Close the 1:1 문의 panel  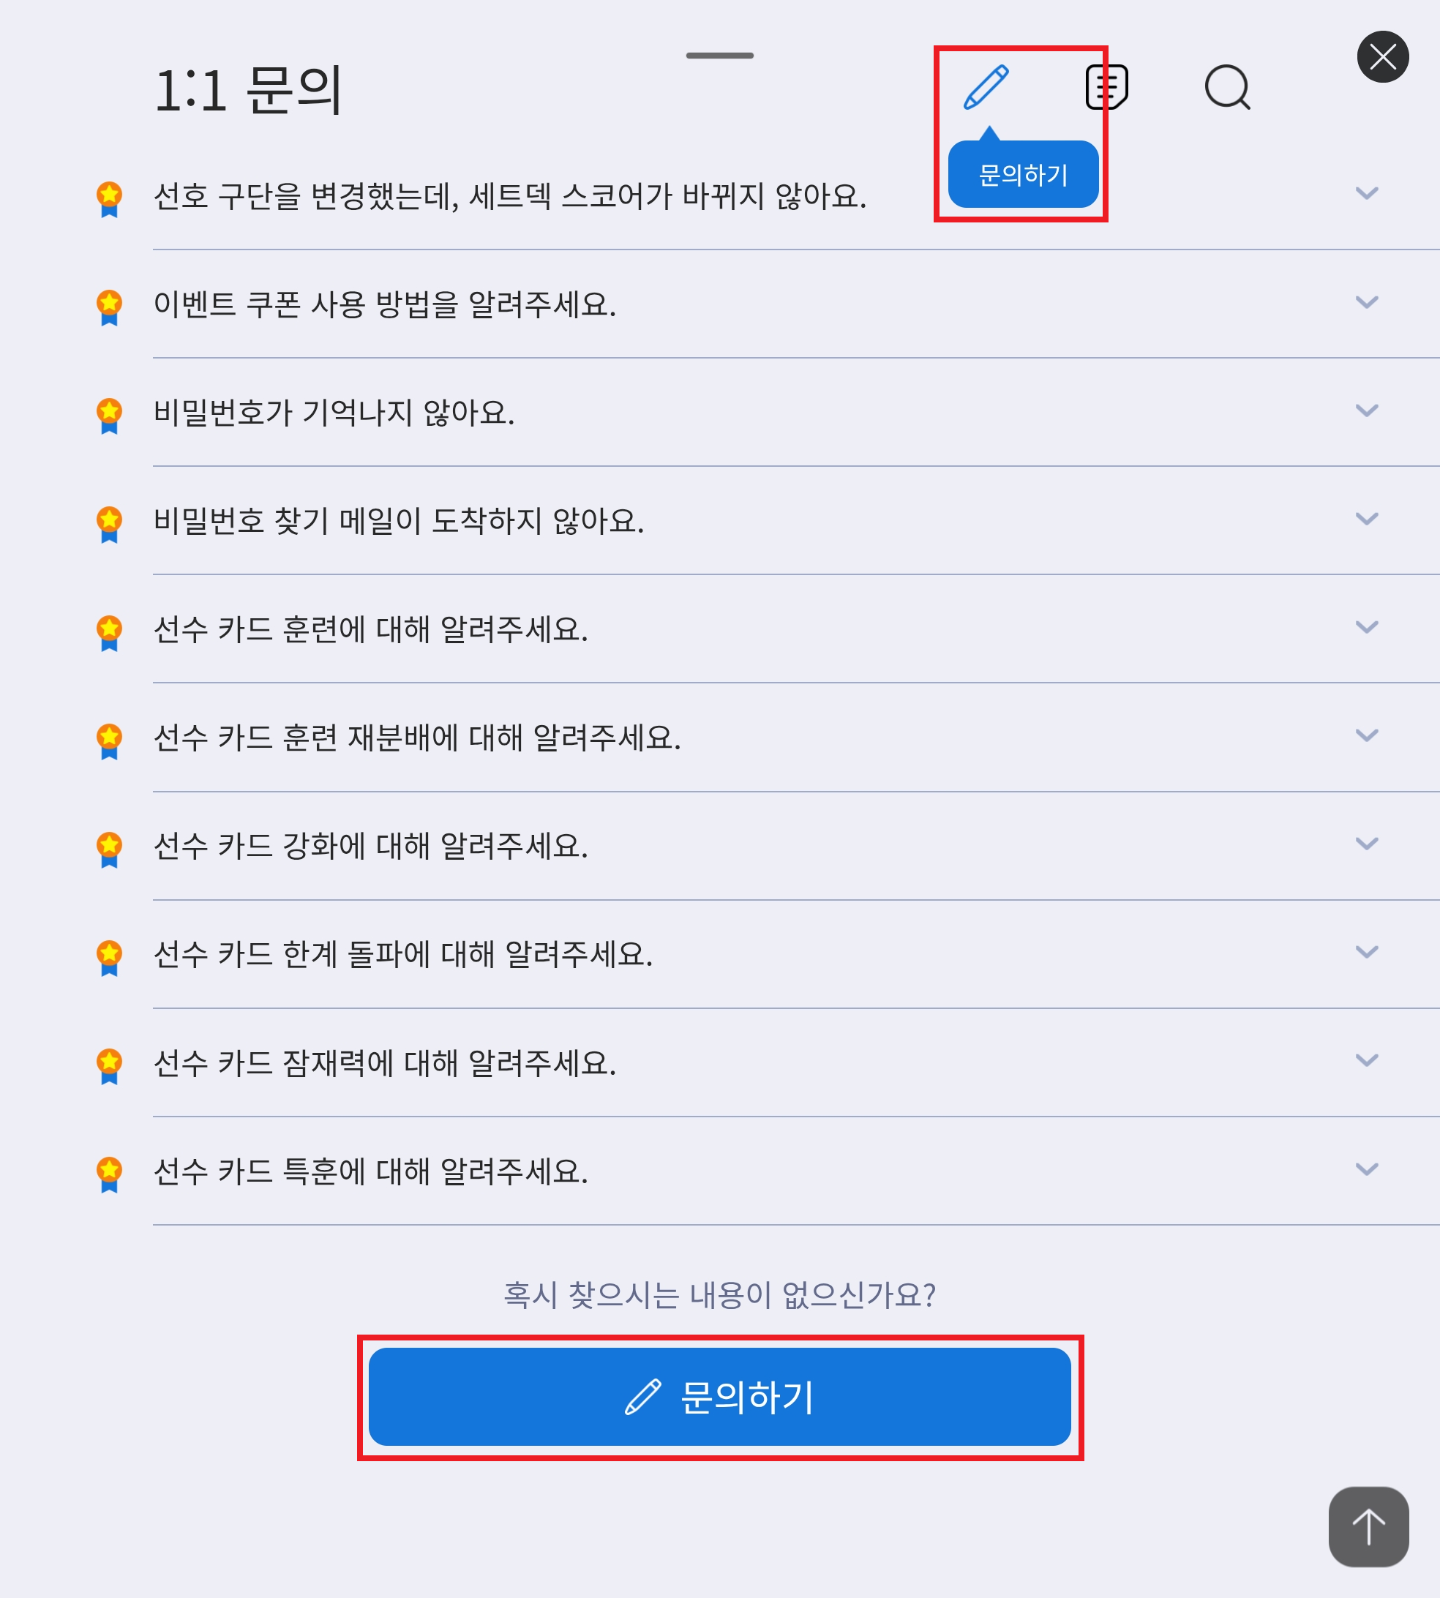point(1382,57)
